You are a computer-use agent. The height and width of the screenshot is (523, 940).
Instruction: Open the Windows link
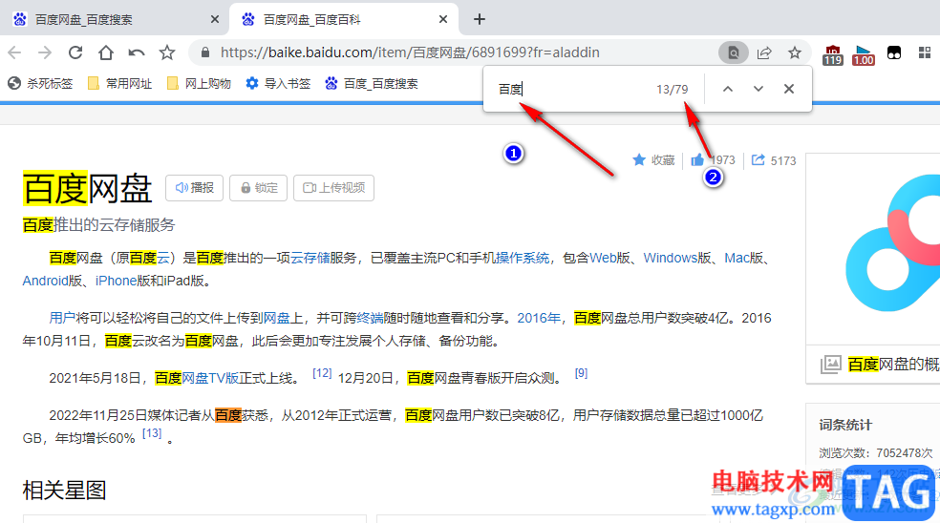click(x=671, y=259)
